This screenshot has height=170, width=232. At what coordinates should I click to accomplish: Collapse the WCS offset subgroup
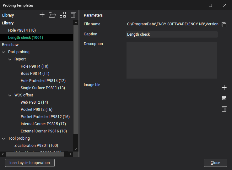(10, 95)
